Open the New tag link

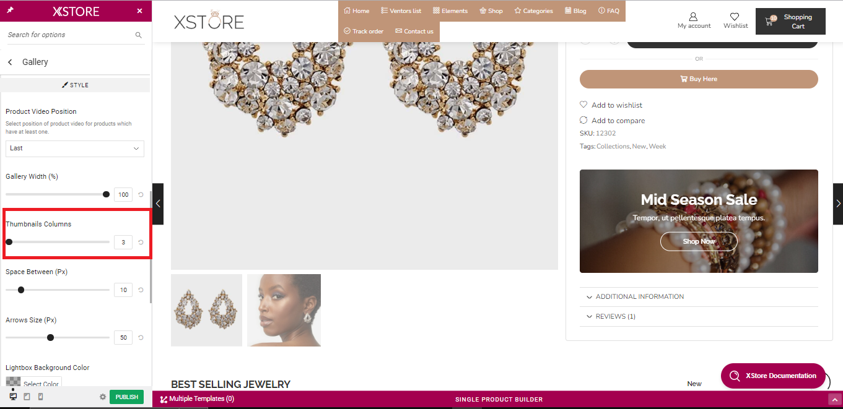tap(639, 146)
